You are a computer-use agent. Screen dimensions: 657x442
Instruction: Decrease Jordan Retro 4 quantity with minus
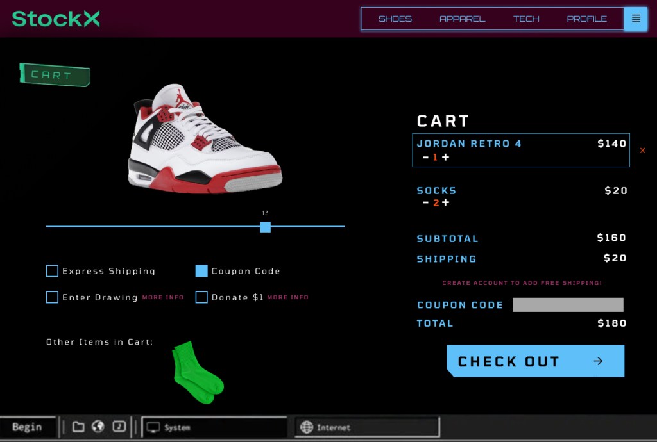[426, 157]
